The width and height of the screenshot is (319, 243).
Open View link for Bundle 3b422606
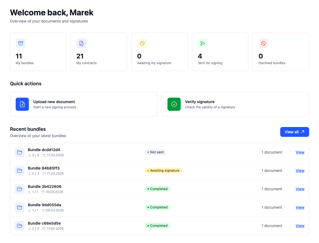[x=300, y=189]
